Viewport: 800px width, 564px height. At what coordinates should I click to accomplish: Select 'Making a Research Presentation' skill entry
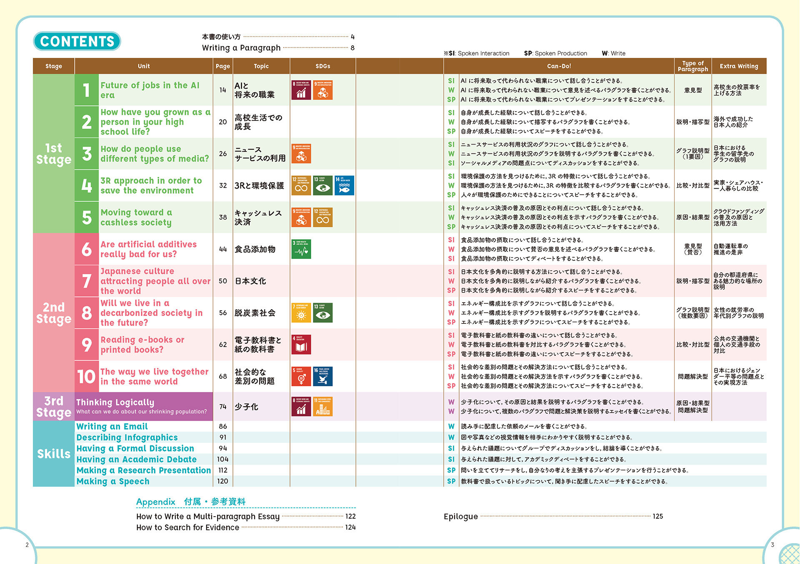pos(144,470)
